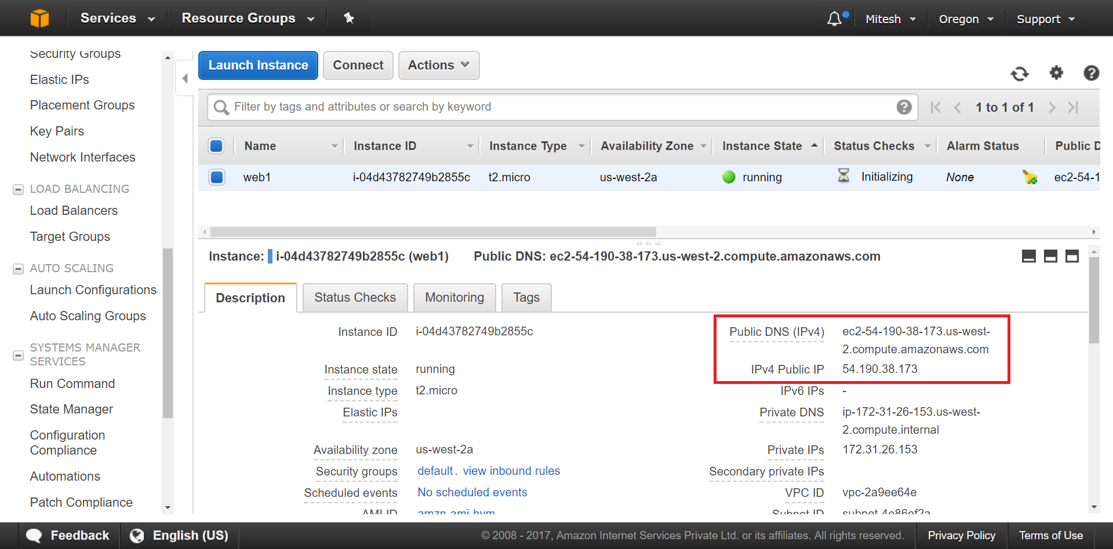Image resolution: width=1113 pixels, height=549 pixels.
Task: Switch to the Tags tab
Action: 526,298
